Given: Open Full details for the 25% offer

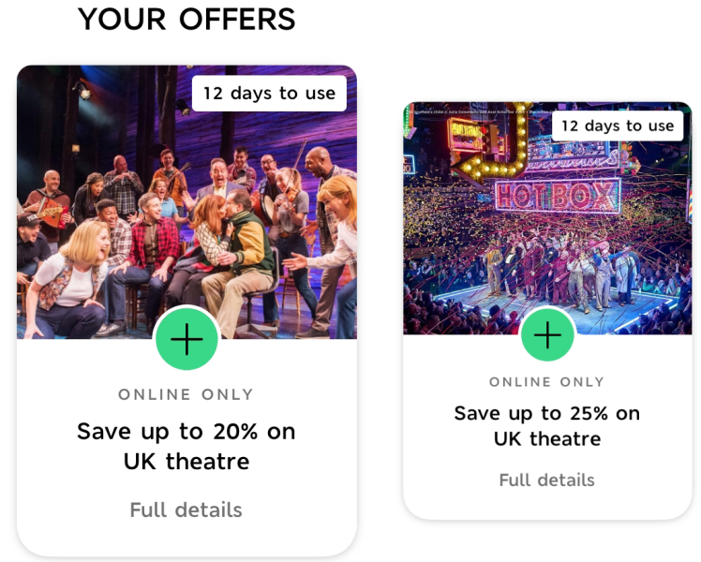Looking at the screenshot, I should [546, 481].
